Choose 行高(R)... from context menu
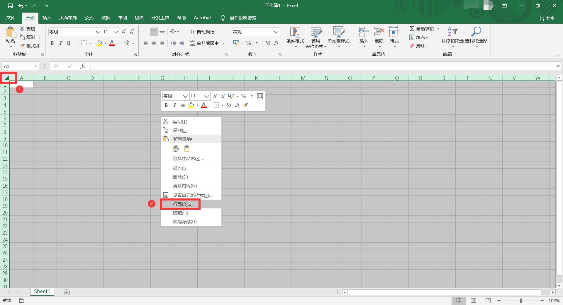The image size is (563, 305). pos(191,204)
